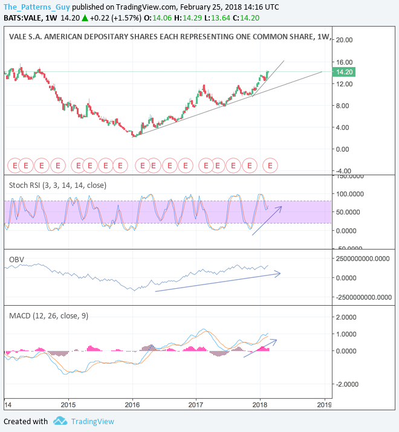The height and width of the screenshot is (432, 399).
Task: Click the MACD (12, 26, close, 9) label
Action: point(48,316)
